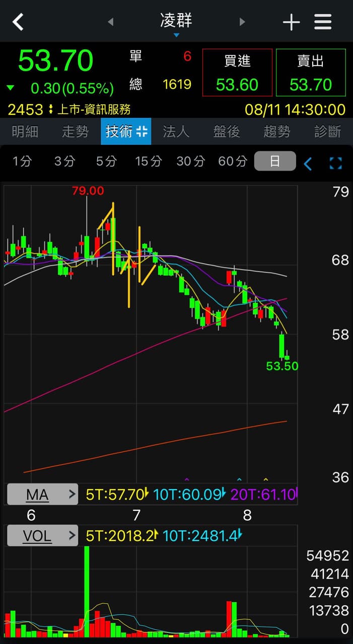Tap the 79.00 high price marker

coord(88,191)
